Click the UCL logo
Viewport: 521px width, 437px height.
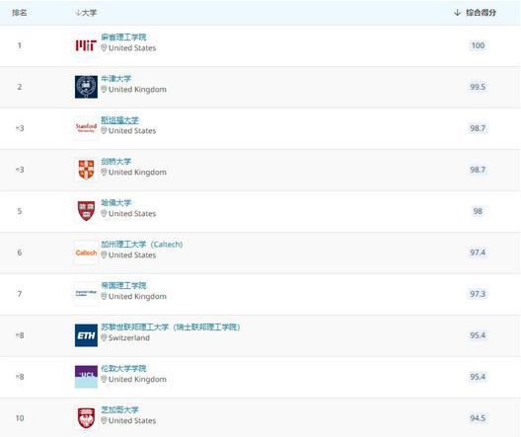(86, 377)
